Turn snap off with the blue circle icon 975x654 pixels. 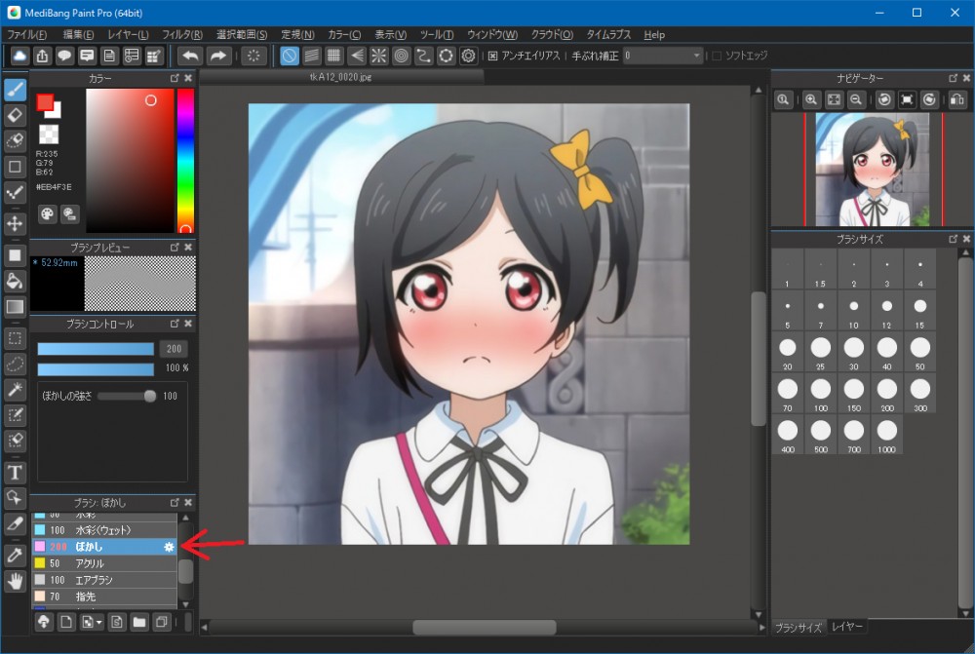click(290, 56)
